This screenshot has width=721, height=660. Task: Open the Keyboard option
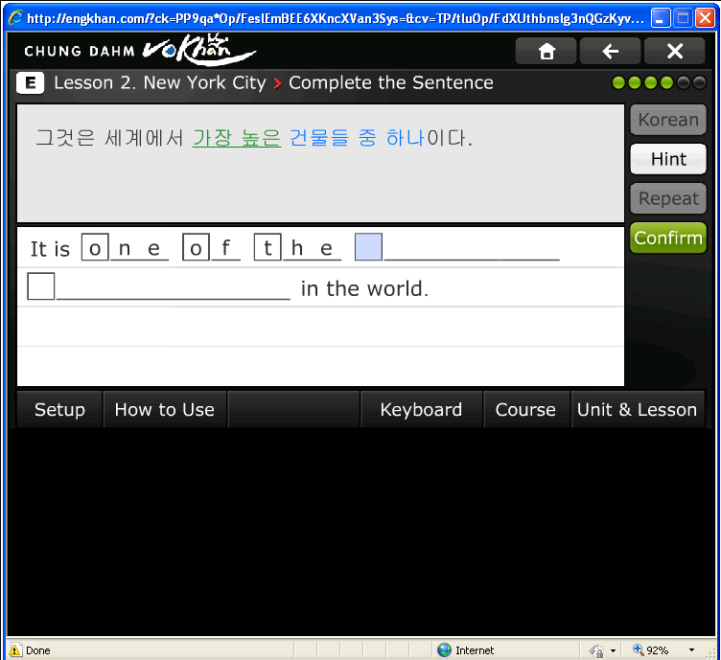click(421, 410)
